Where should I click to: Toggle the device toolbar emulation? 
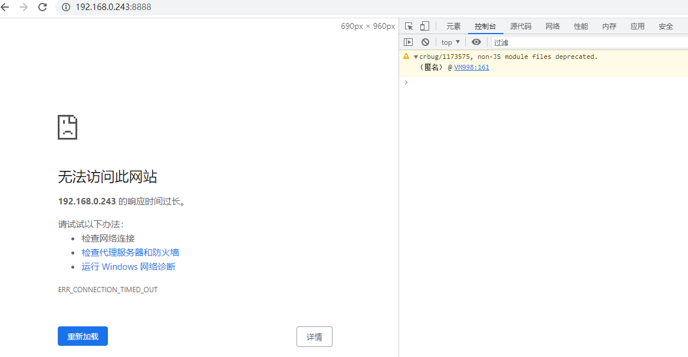[x=424, y=26]
